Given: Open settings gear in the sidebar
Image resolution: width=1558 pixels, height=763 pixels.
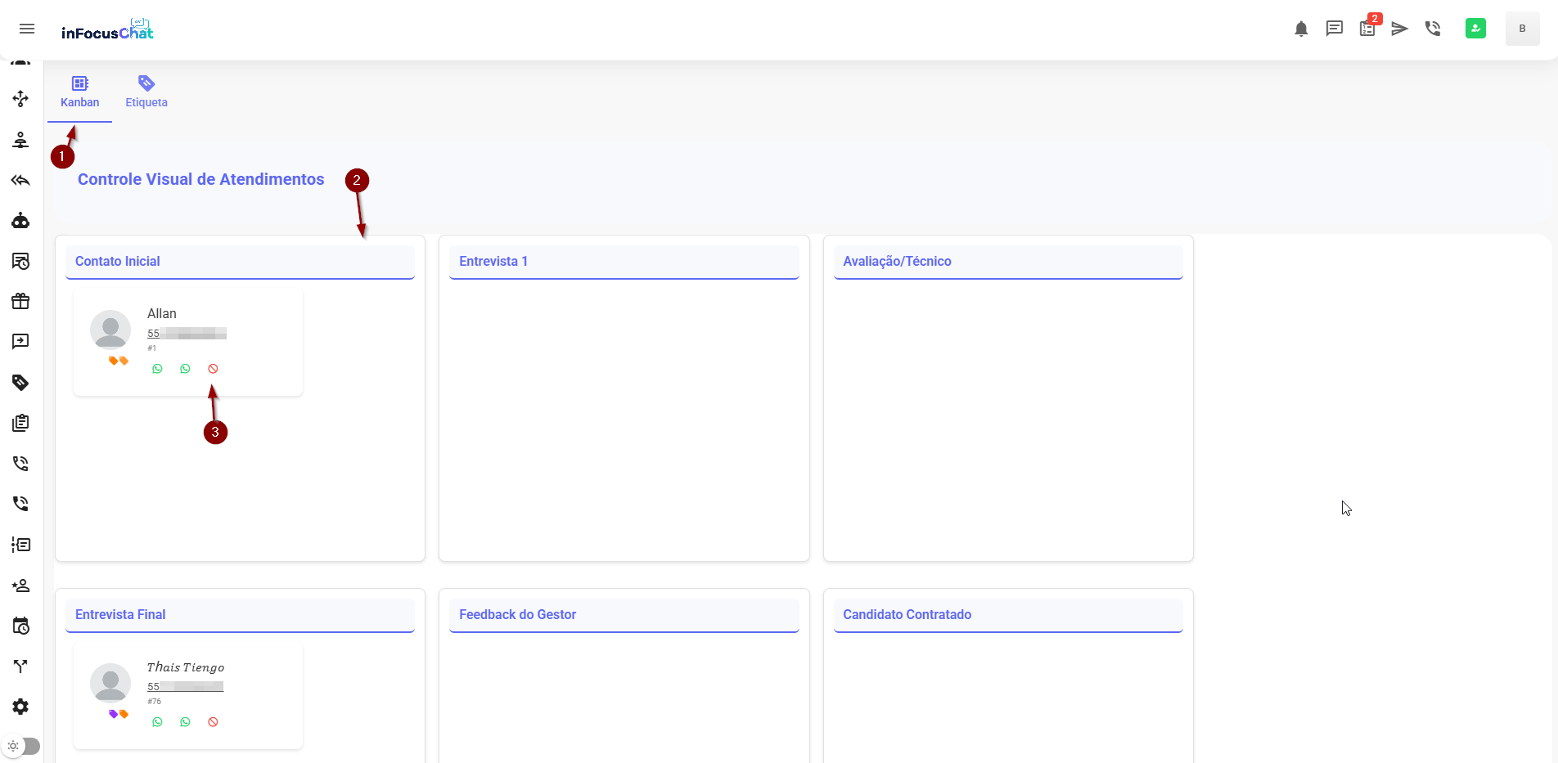Looking at the screenshot, I should coord(20,707).
